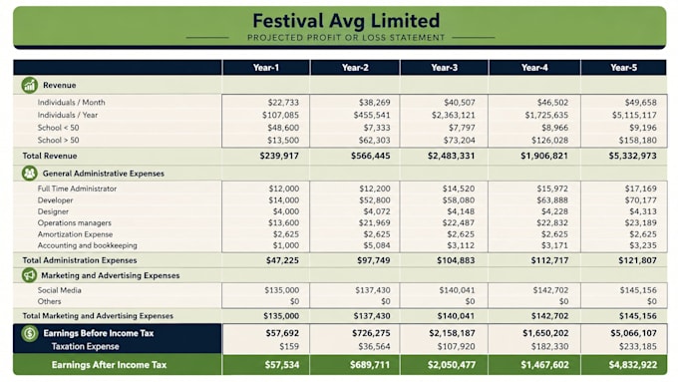Click the General Administrative Expenses people icon

point(29,174)
